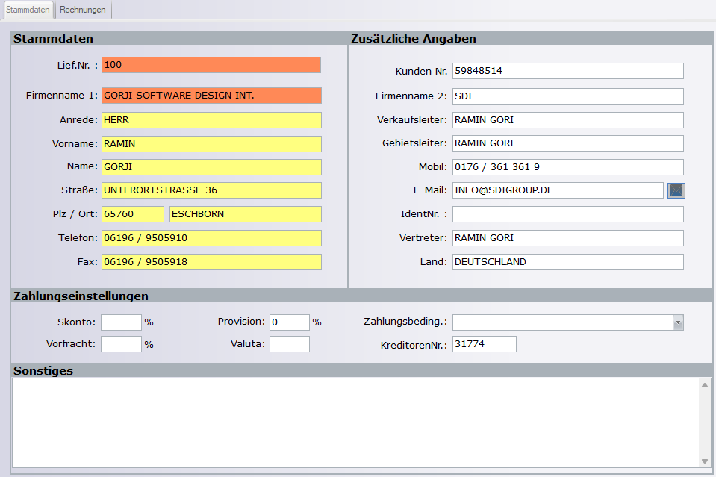Click the 'E-Mail:' label
The image size is (716, 477).
tap(430, 190)
